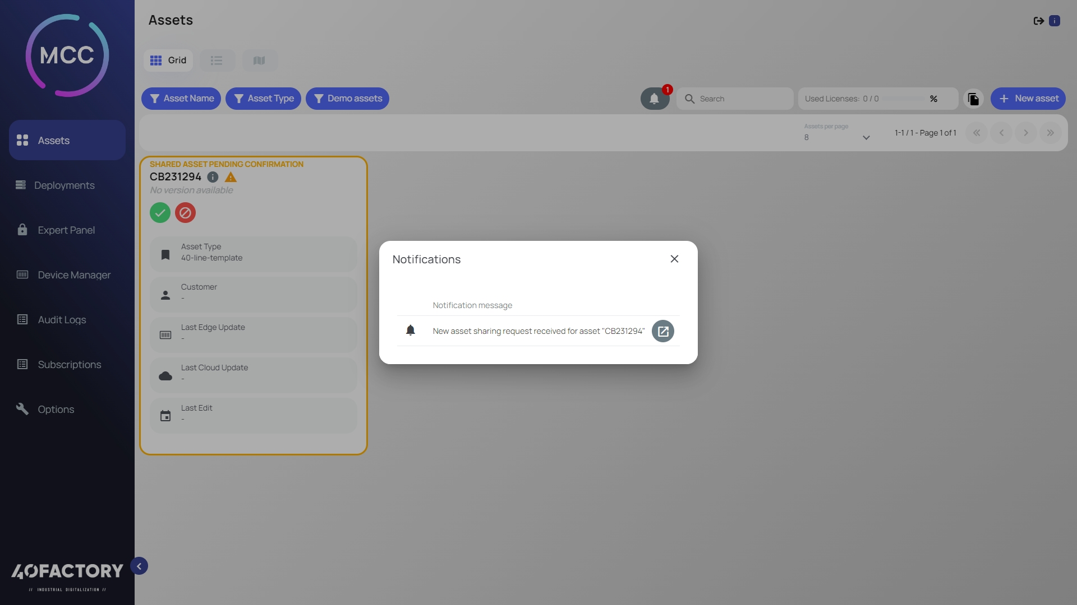Click the logout icon at top right
1077x605 pixels.
(1038, 21)
